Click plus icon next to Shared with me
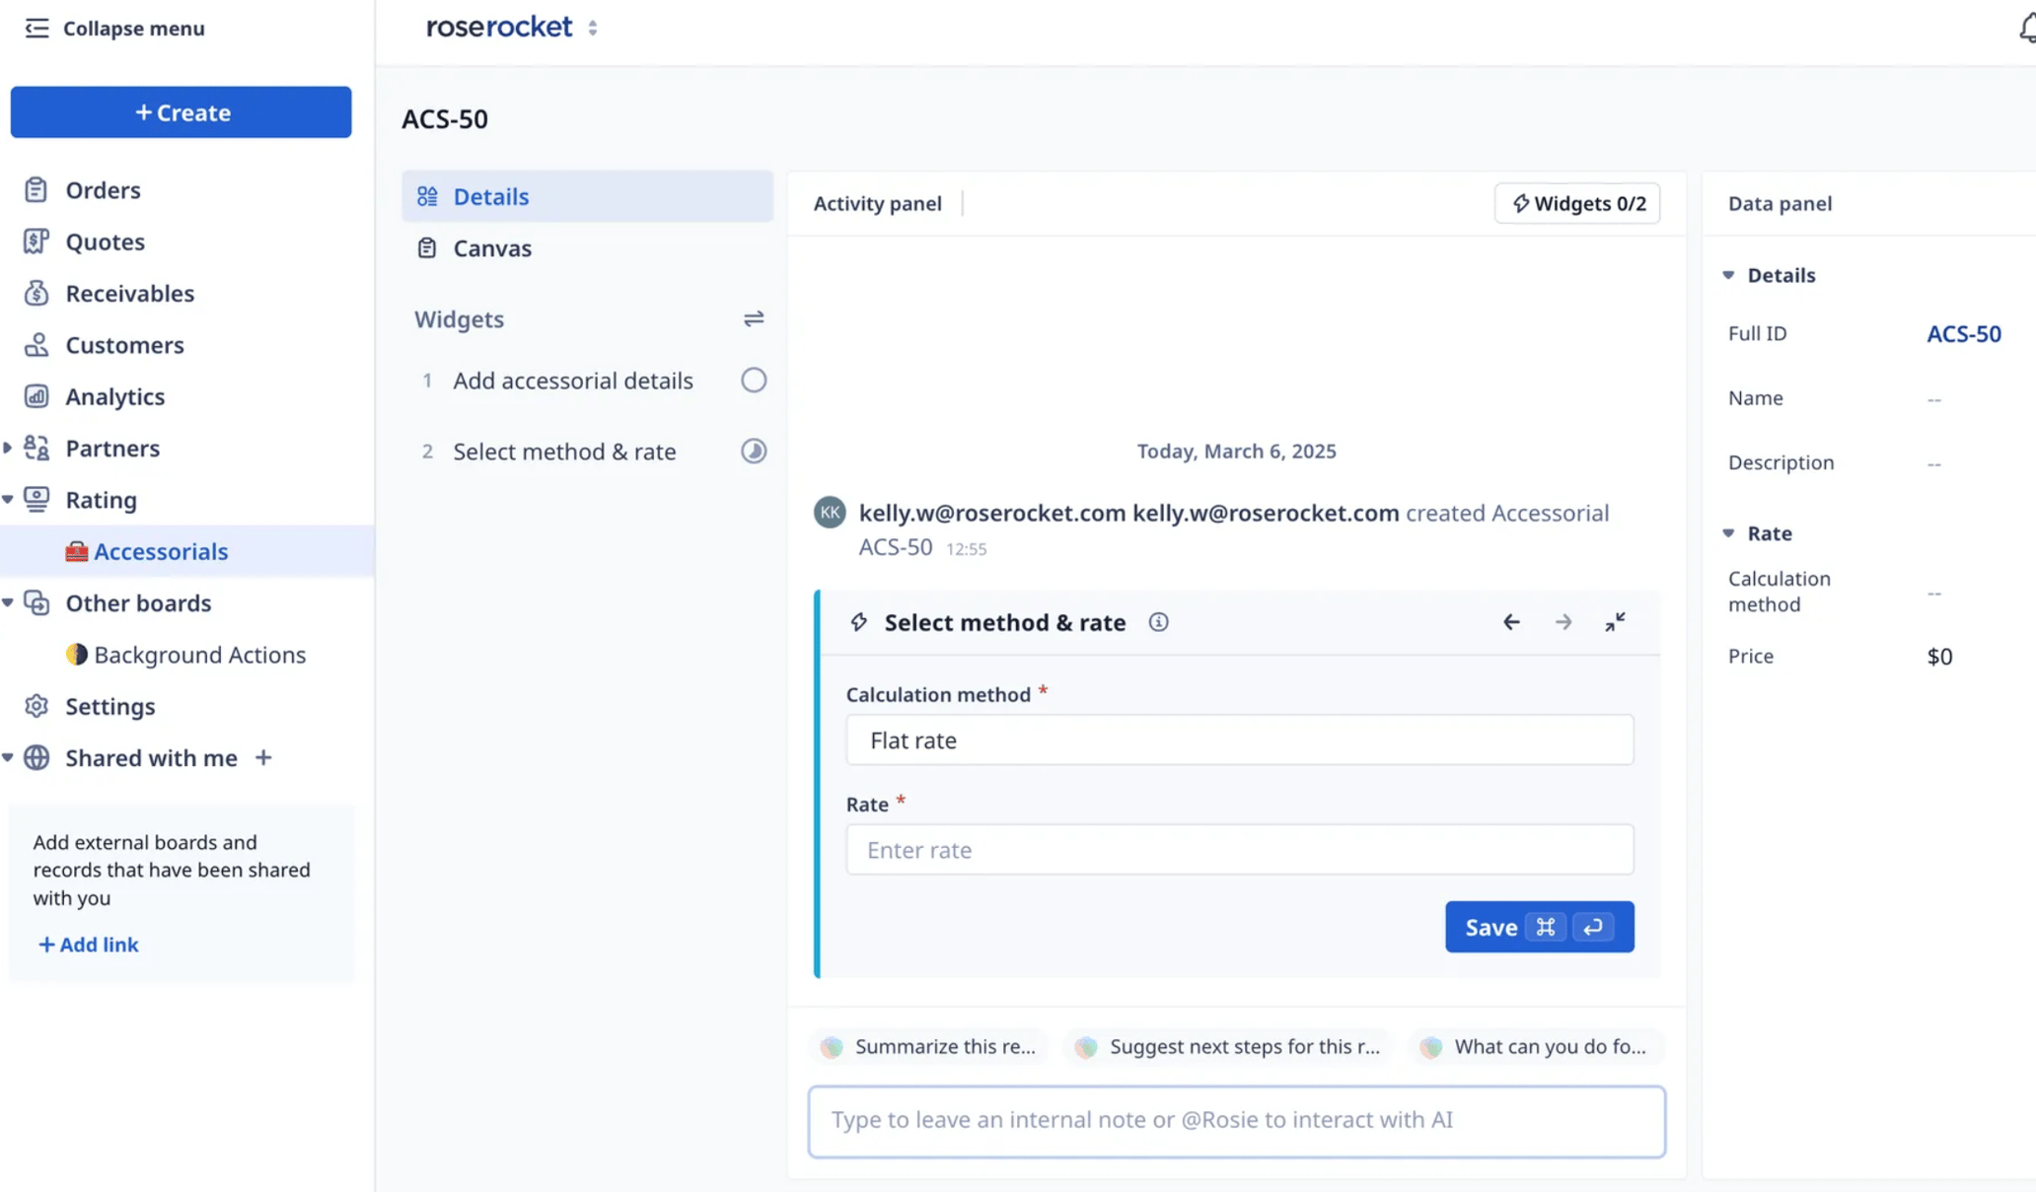The image size is (2036, 1192). coord(263,758)
